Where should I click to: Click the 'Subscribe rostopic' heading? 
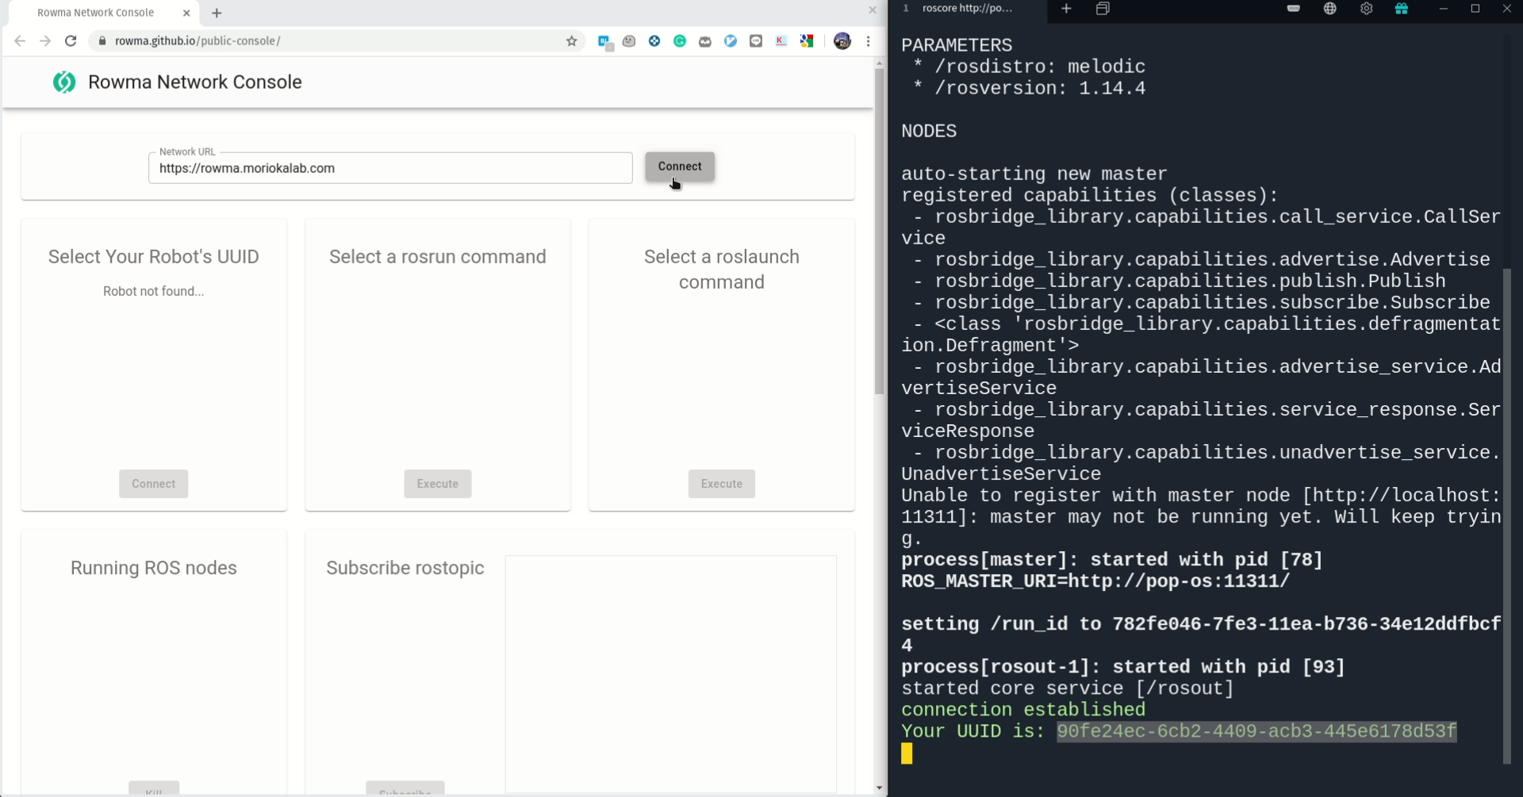coord(405,568)
